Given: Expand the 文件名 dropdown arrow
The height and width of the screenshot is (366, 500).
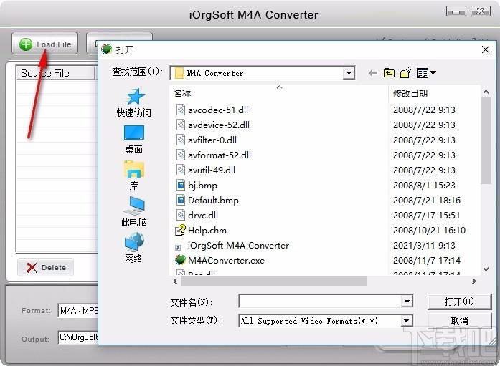Looking at the screenshot, I should point(407,301).
